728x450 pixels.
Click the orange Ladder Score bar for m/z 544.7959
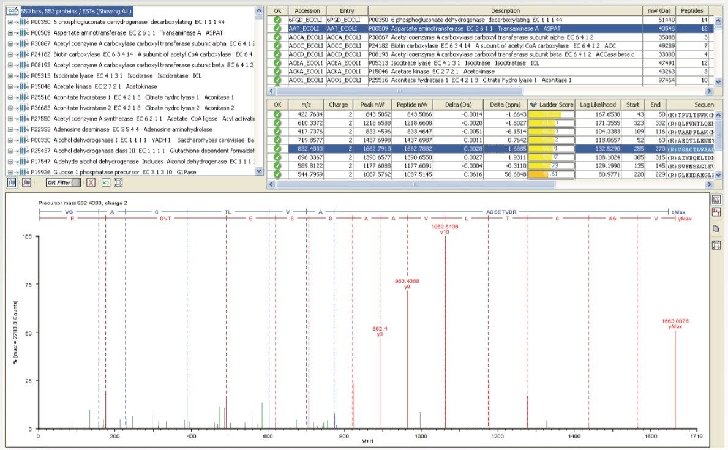(x=552, y=174)
